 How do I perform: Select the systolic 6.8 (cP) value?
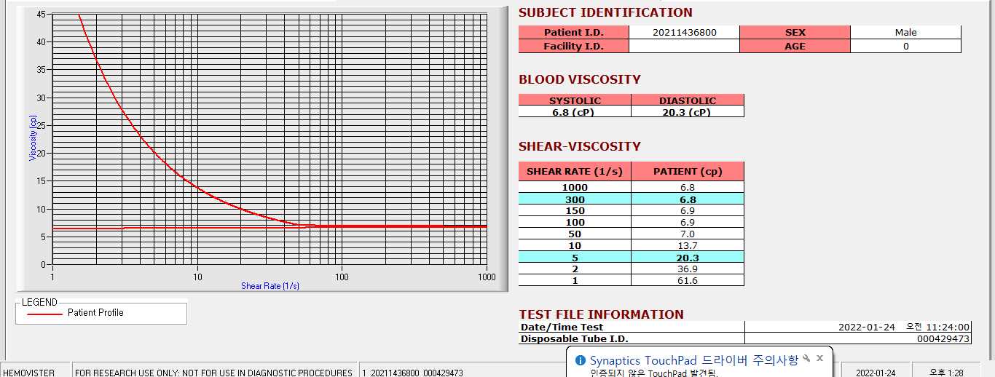coord(575,112)
